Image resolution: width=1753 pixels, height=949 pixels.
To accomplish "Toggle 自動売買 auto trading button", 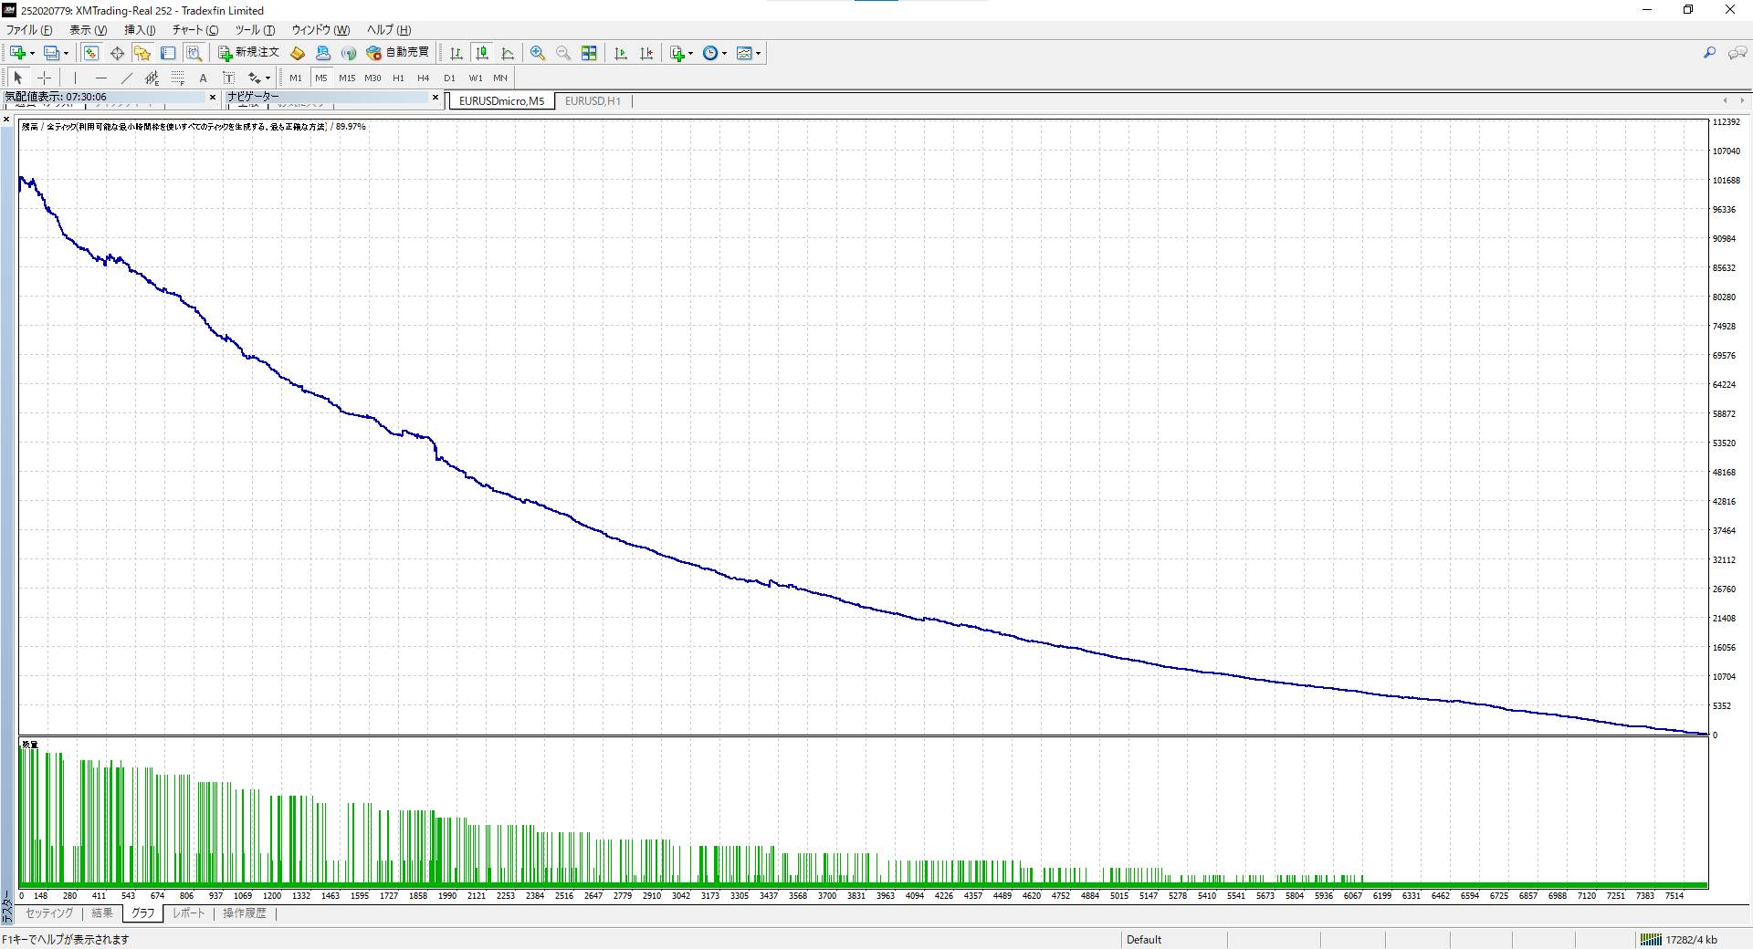I will tap(397, 53).
